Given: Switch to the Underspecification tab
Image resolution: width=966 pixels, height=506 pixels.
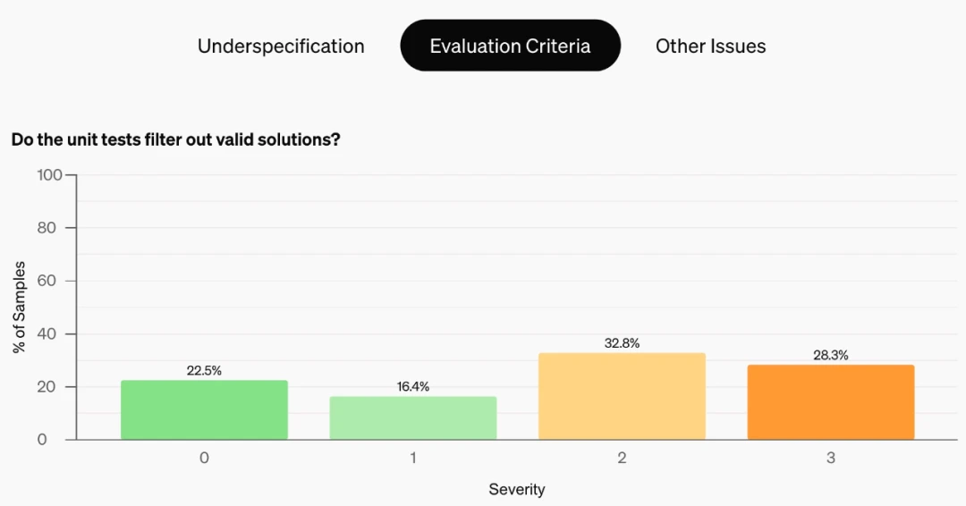Looking at the screenshot, I should (x=281, y=46).
